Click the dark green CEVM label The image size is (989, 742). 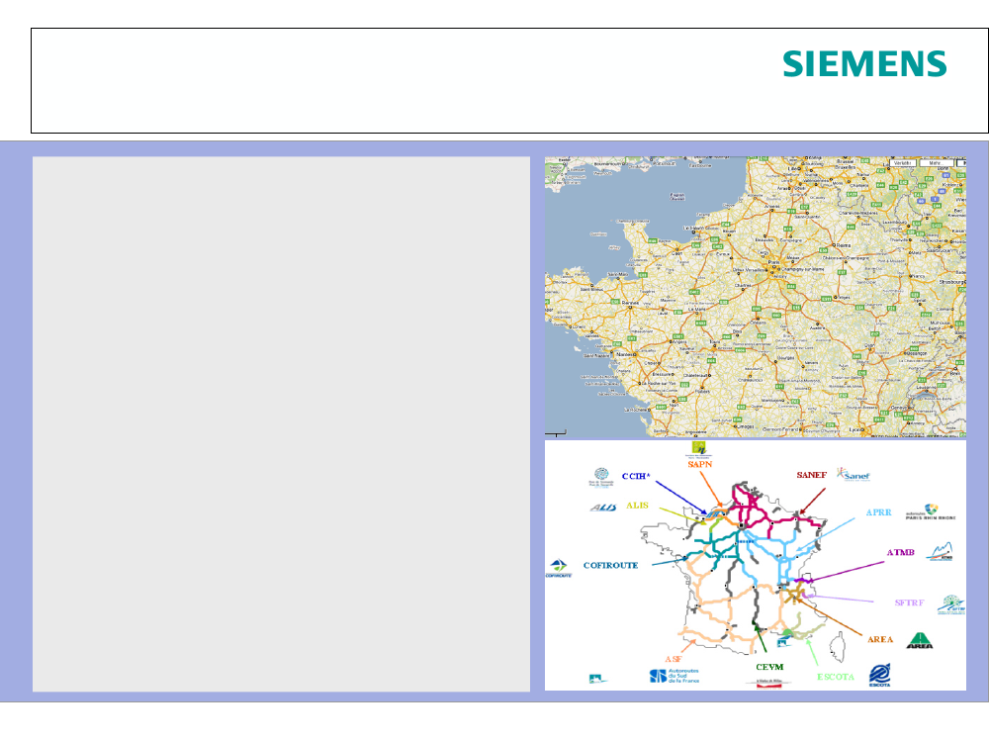(769, 667)
